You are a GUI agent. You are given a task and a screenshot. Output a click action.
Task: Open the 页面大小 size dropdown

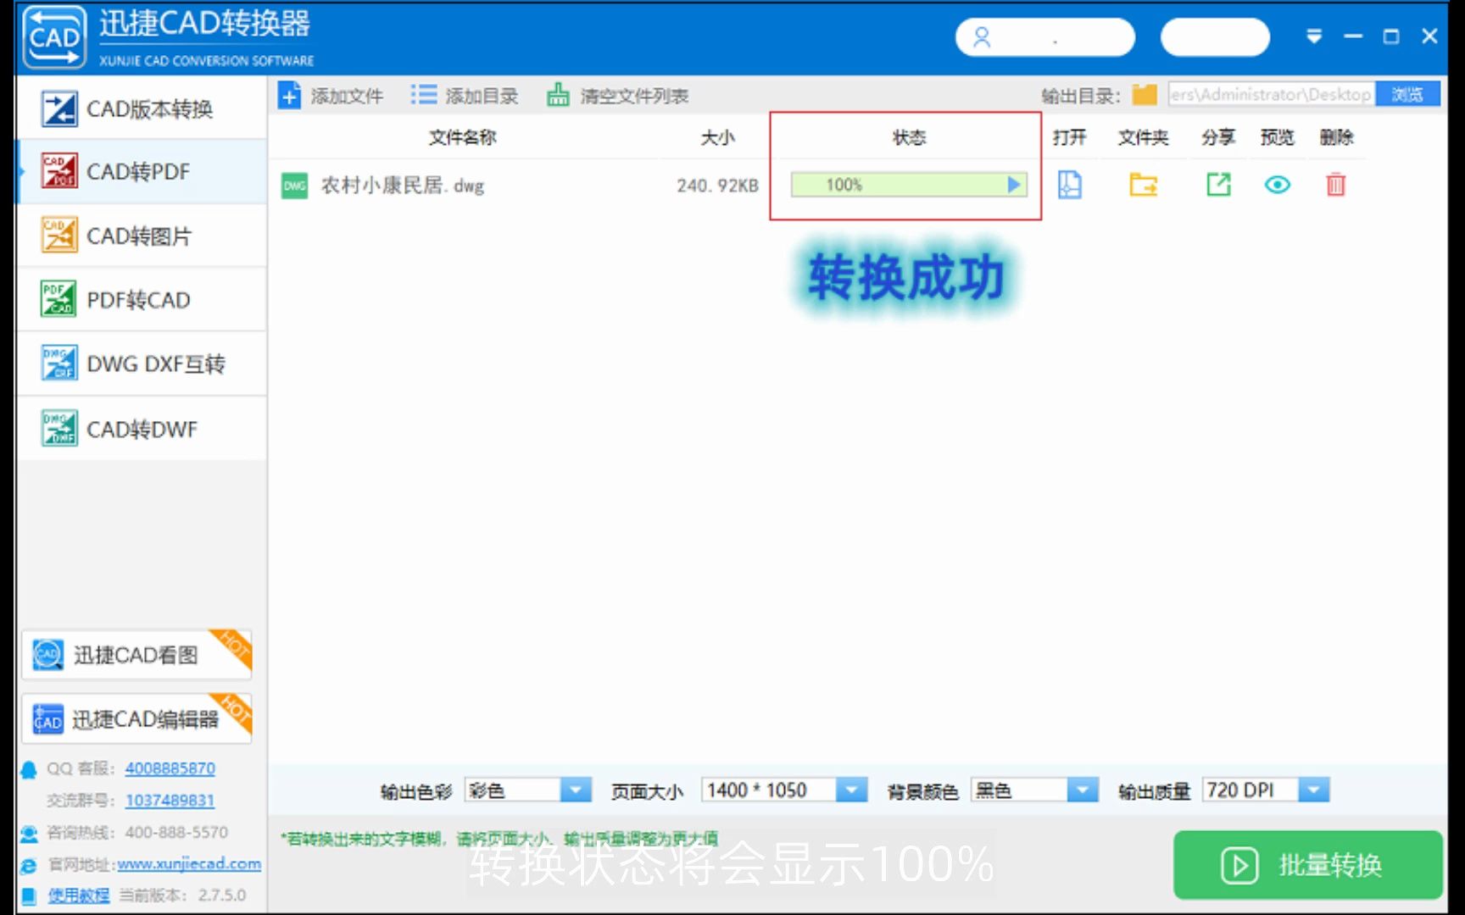pyautogui.click(x=852, y=789)
